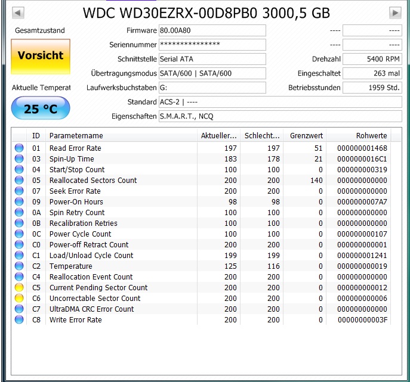Image resolution: width=410 pixels, height=382 pixels.
Task: Select the Schnittstelle field Serial ATA
Action: 212,59
